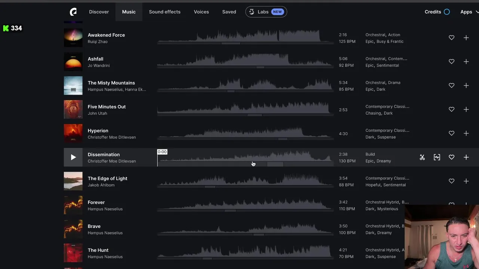Open Labs NEW button
479x269 pixels.
266,12
